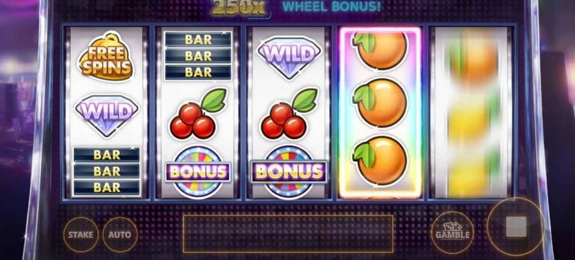Click the Bonus wheel symbol on reel three

289,171
